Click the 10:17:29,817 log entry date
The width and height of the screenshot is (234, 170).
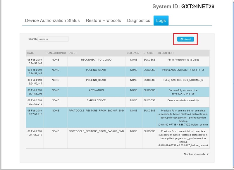[x=35, y=135]
